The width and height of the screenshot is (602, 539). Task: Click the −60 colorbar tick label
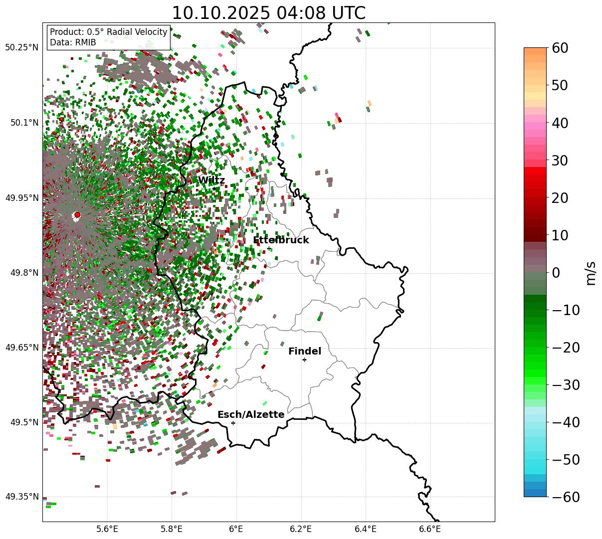tap(566, 497)
